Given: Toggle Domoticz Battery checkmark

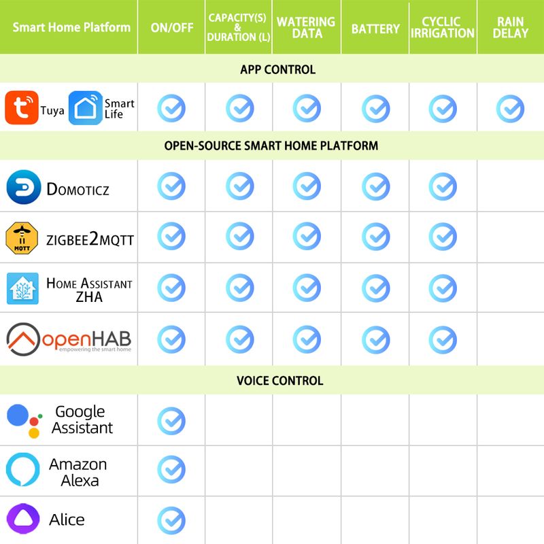Looking at the screenshot, I should click(375, 186).
